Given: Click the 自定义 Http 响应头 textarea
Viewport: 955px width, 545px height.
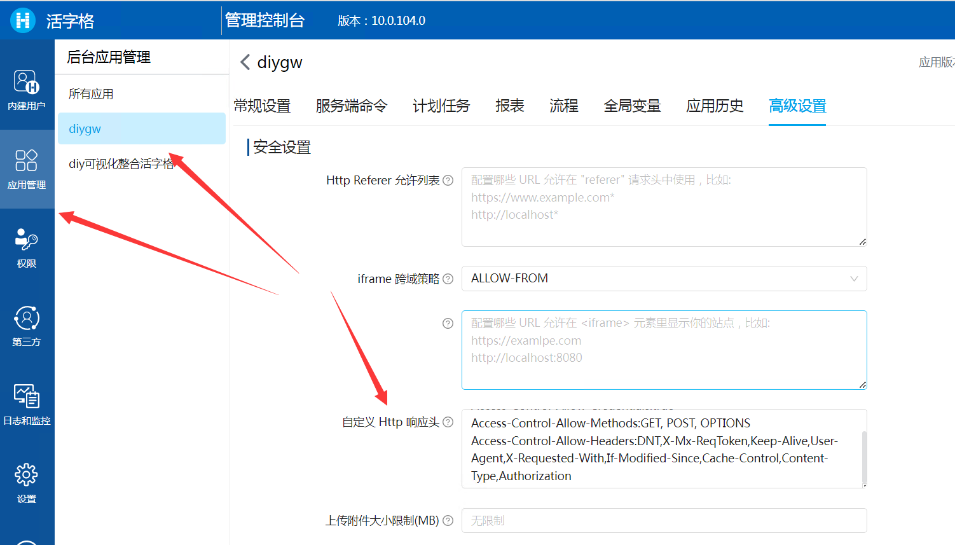Looking at the screenshot, I should (x=664, y=448).
